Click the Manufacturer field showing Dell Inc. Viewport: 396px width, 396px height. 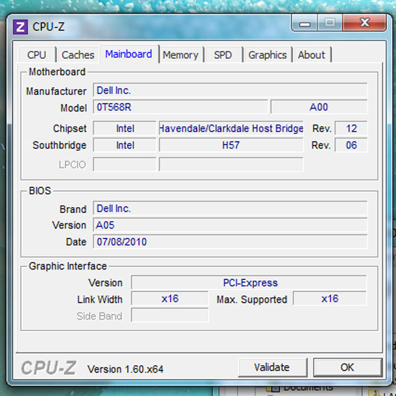230,90
